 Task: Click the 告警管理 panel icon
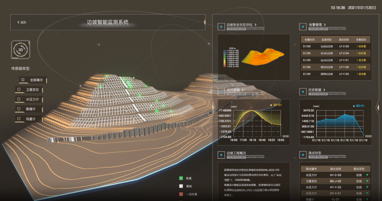point(303,27)
